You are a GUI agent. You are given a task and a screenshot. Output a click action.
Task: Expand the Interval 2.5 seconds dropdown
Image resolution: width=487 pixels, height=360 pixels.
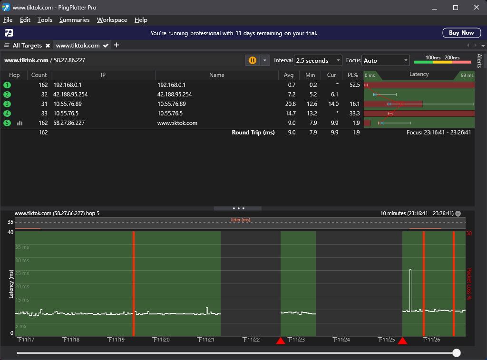click(x=318, y=60)
